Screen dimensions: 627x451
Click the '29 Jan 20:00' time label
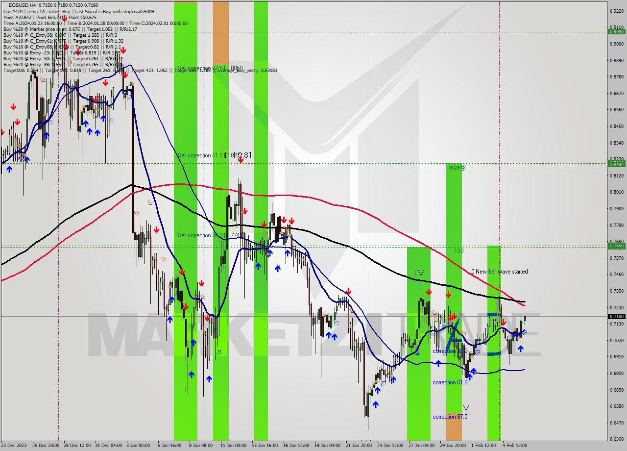[453, 446]
